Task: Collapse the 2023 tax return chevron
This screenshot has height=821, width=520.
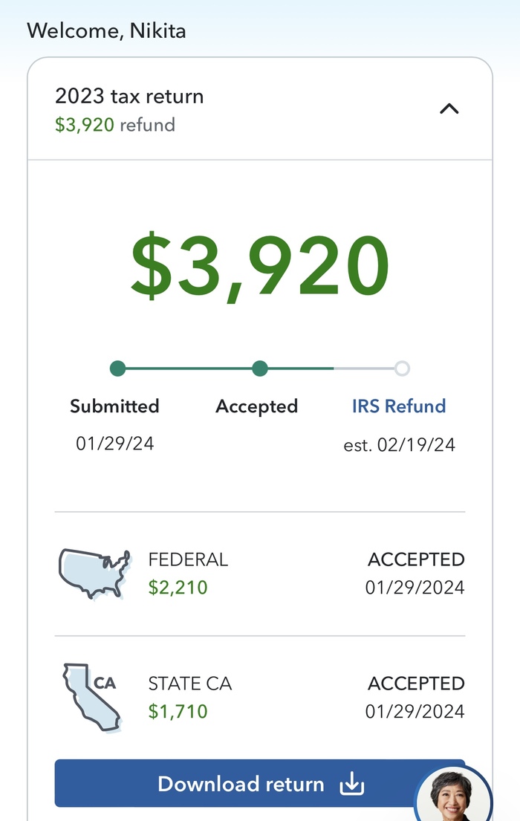Action: pyautogui.click(x=449, y=109)
